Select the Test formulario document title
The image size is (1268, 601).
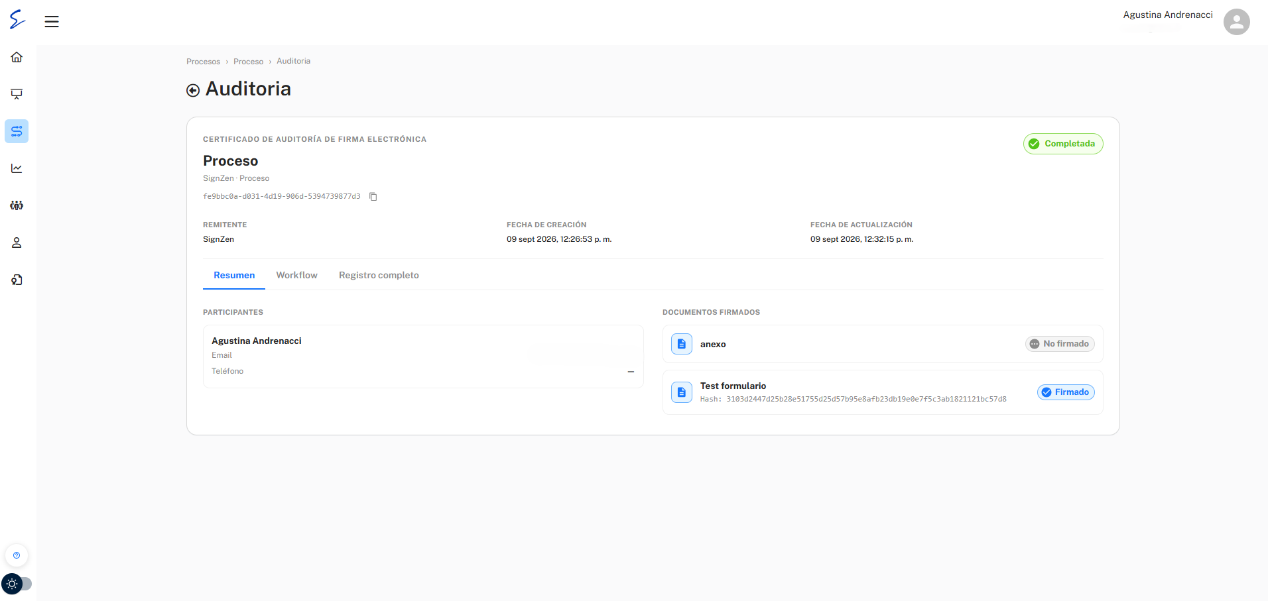[733, 386]
